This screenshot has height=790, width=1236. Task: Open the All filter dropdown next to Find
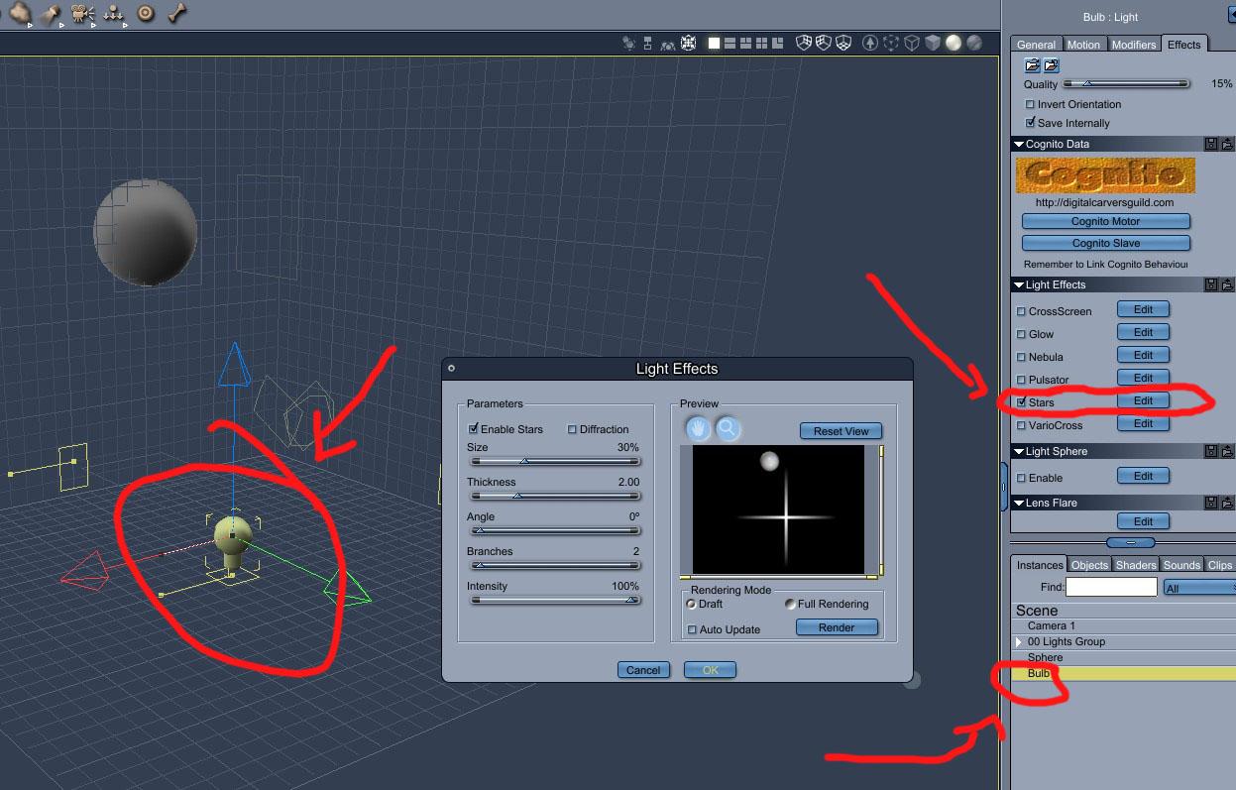tap(1199, 588)
